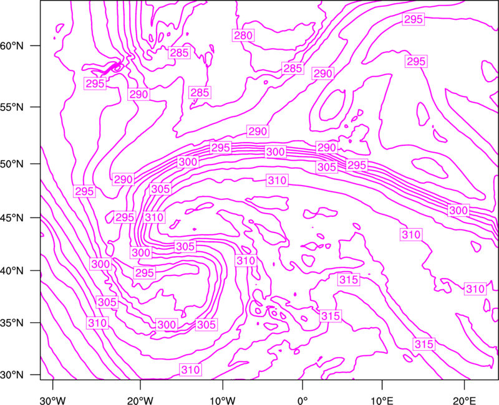Click the lowest 310 contour label
Viewport: 499px width, 405px height.
190,369
